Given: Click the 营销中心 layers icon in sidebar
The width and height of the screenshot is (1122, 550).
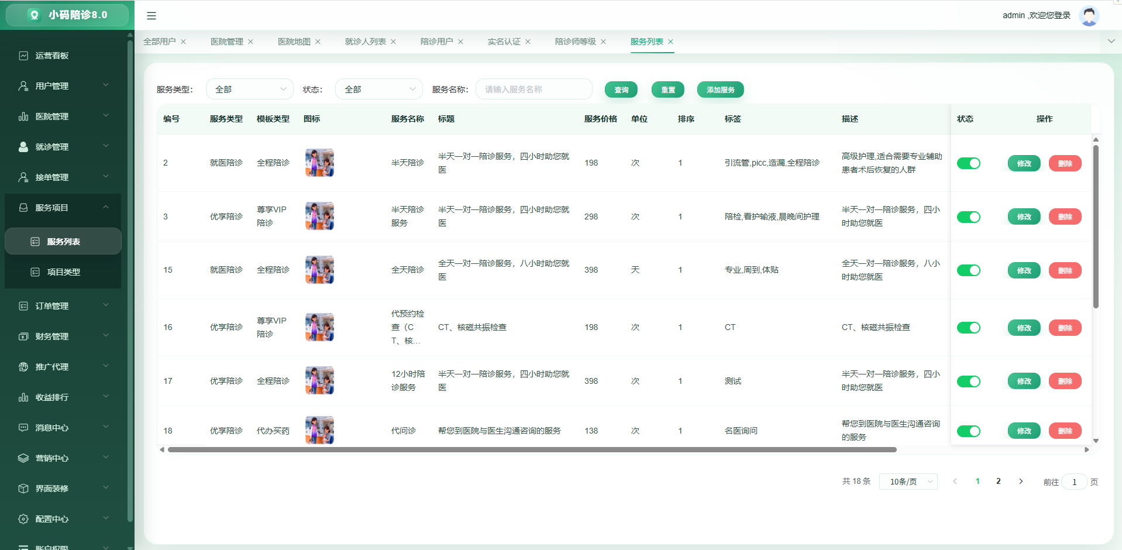Looking at the screenshot, I should pyautogui.click(x=23, y=458).
